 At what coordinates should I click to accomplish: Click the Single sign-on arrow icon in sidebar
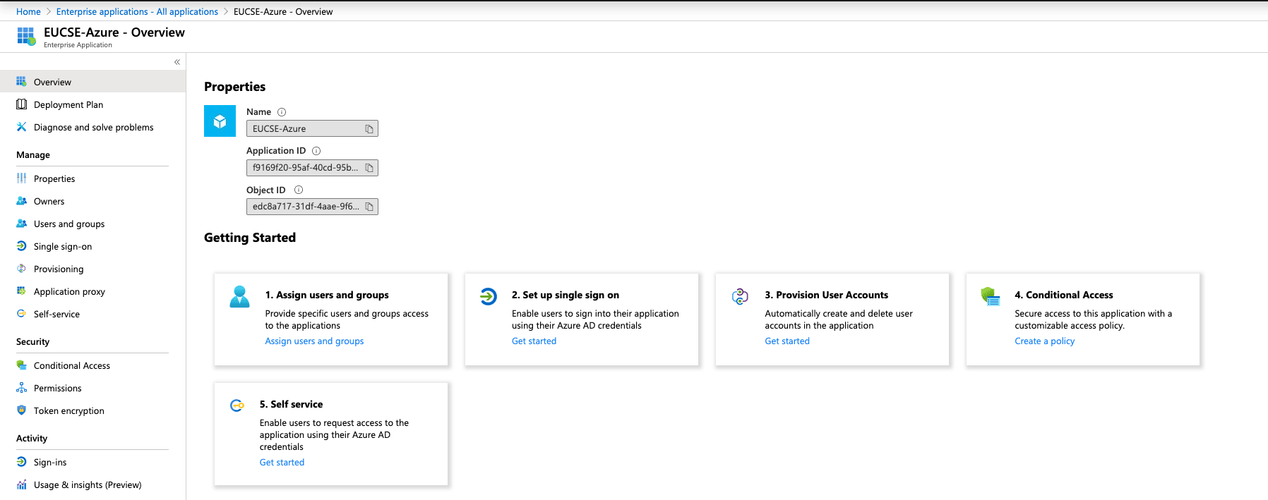pos(21,246)
